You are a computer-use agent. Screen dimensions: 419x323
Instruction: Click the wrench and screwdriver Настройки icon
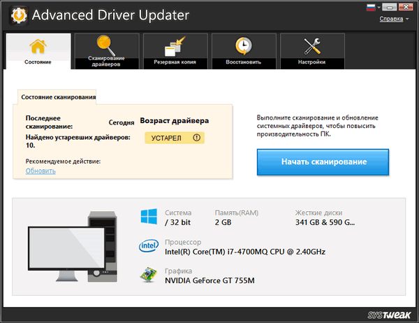(x=312, y=46)
